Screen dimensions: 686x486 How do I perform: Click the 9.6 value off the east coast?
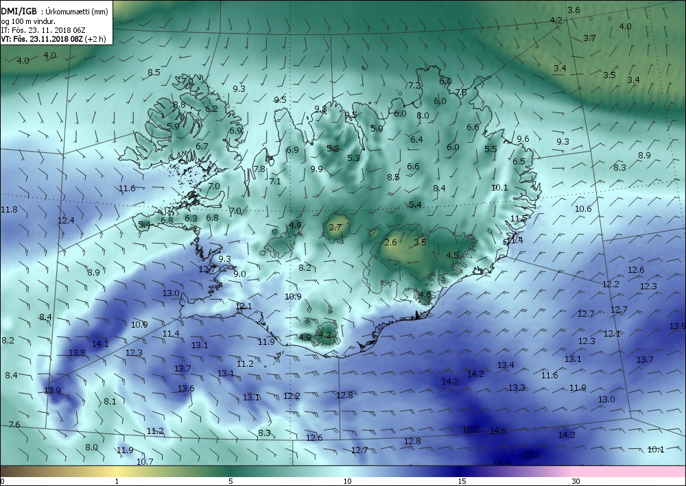(x=523, y=139)
